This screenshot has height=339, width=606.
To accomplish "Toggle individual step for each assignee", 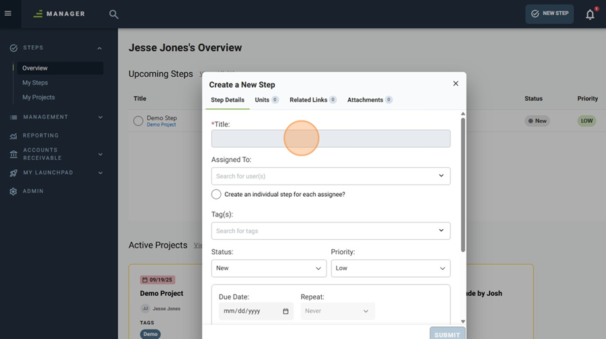I will click(216, 194).
